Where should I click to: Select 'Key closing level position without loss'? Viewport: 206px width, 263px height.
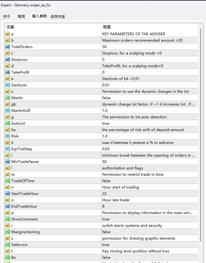click(x=136, y=251)
